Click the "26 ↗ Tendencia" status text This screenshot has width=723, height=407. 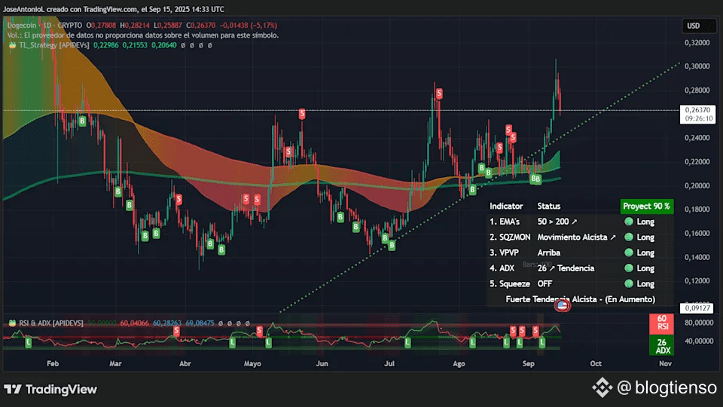(566, 268)
